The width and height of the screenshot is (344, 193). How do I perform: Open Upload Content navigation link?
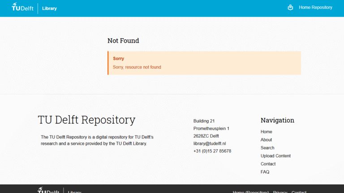275,156
